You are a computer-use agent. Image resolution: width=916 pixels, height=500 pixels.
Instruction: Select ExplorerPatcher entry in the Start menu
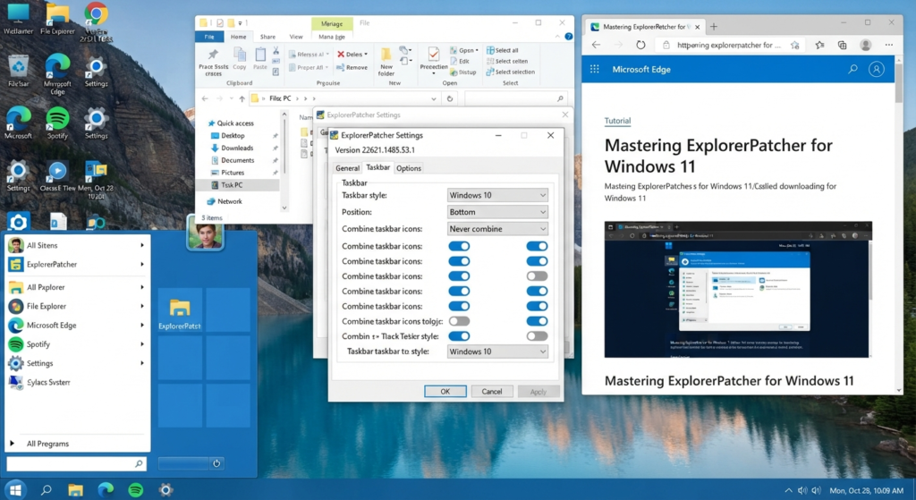tap(77, 265)
